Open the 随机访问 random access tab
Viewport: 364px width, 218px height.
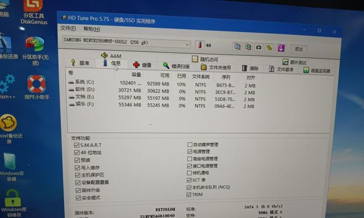coord(205,59)
